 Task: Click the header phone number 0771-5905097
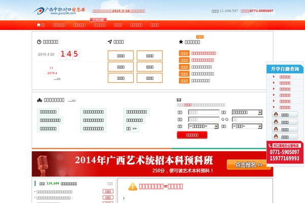[x=261, y=11]
